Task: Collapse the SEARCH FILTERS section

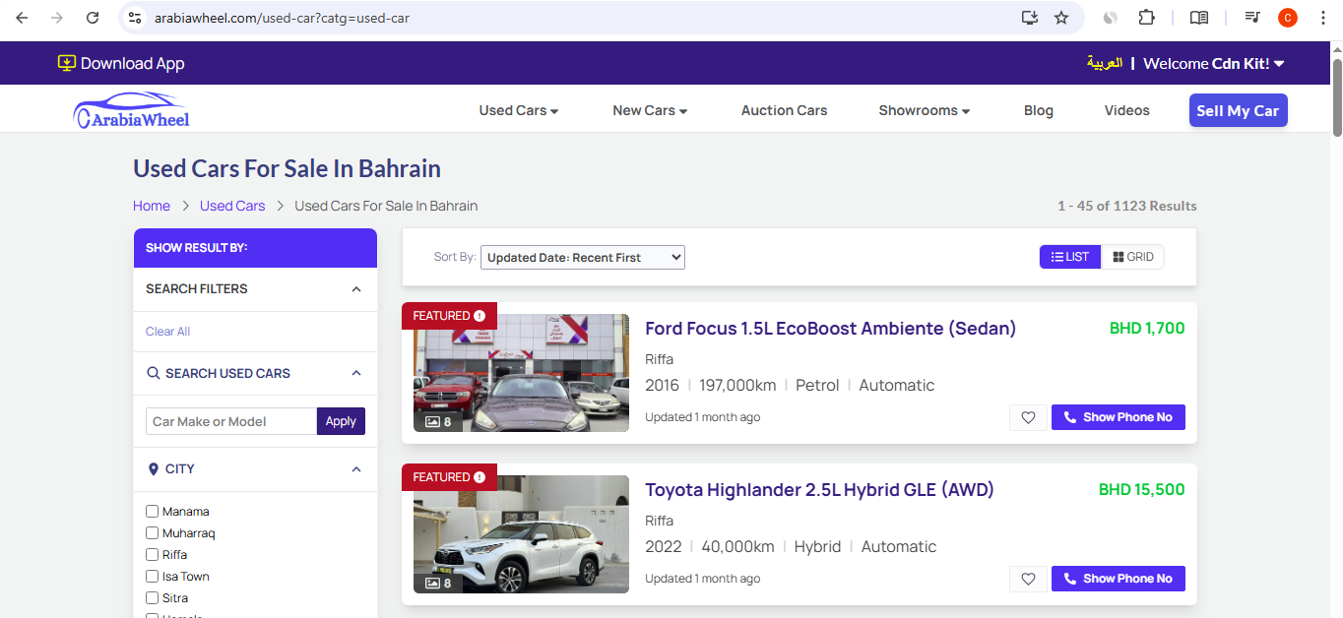Action: coord(356,289)
